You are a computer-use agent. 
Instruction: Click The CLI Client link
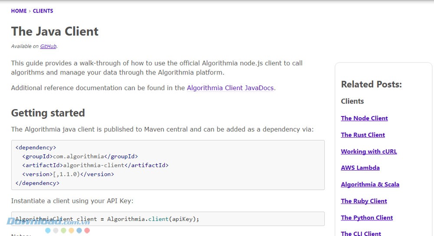[361, 233]
